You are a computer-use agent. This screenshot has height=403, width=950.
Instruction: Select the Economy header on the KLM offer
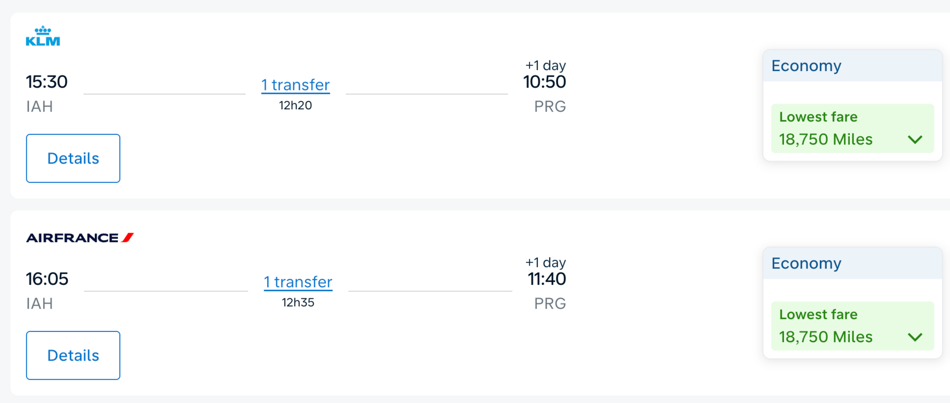point(806,65)
